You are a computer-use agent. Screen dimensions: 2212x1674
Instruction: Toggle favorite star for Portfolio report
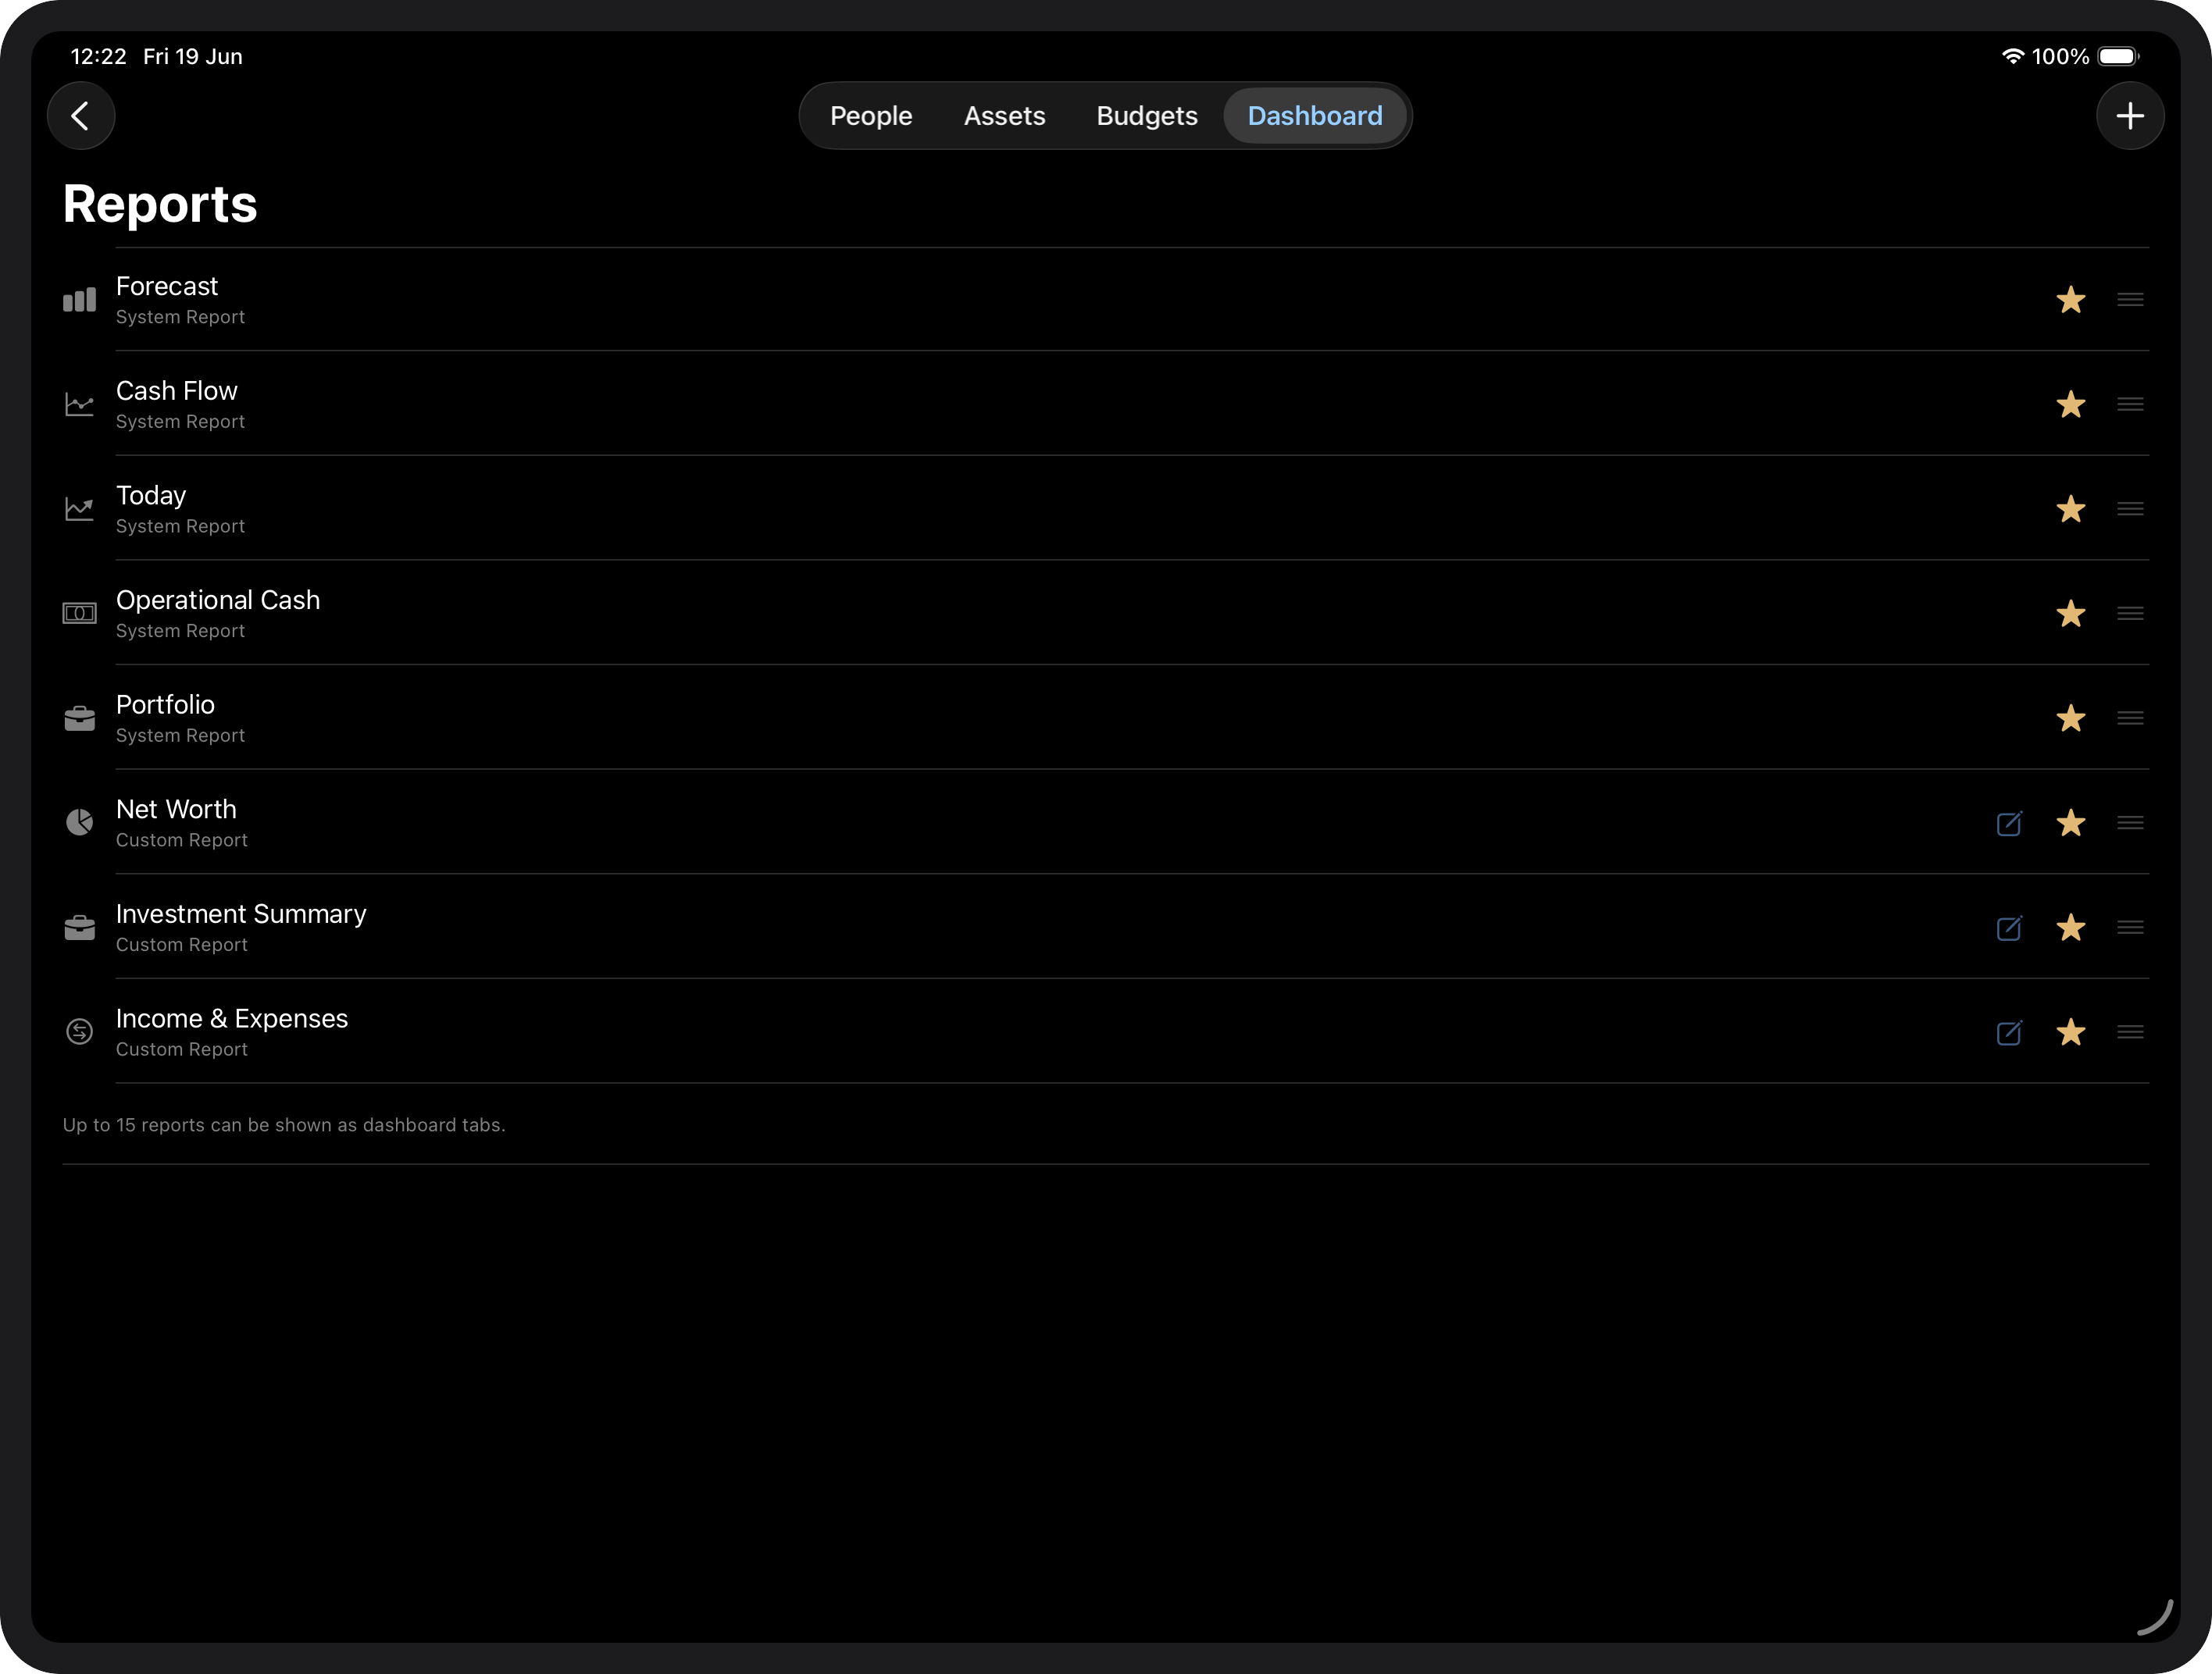click(2070, 718)
